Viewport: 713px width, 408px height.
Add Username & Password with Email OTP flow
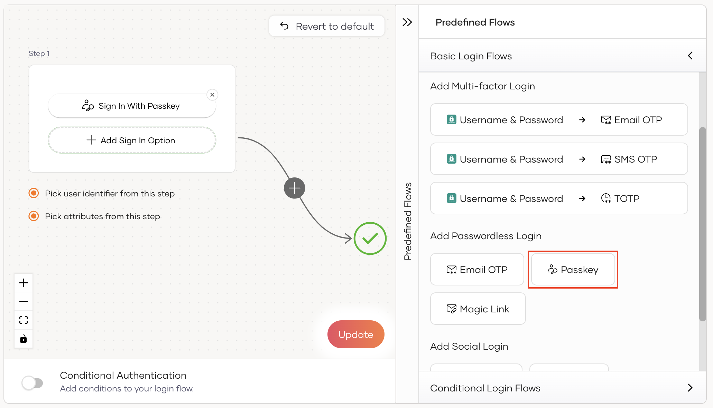[x=559, y=119]
